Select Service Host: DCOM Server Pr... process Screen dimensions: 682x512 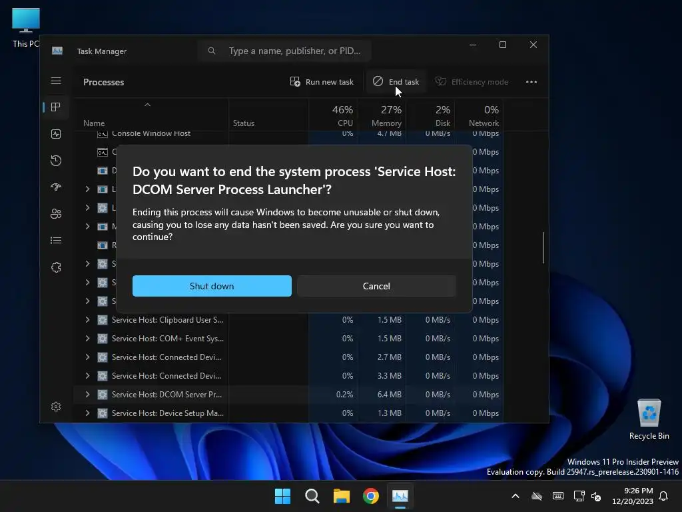[x=167, y=395]
